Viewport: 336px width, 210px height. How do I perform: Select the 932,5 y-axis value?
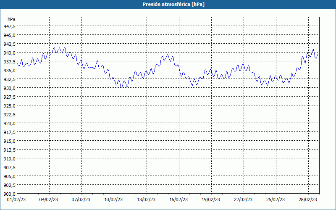pyautogui.click(x=9, y=79)
